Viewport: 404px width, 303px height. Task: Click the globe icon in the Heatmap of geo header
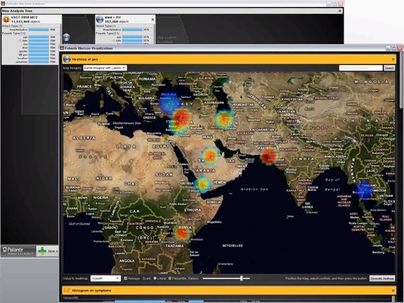[x=67, y=59]
